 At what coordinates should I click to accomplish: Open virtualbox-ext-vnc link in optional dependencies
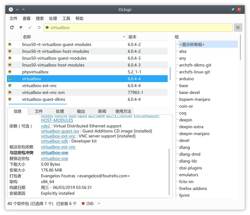58,136
